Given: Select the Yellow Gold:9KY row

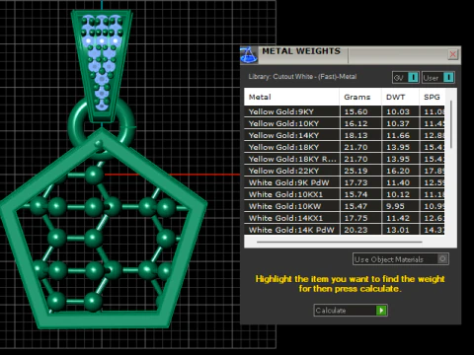Looking at the screenshot, I should [x=345, y=111].
